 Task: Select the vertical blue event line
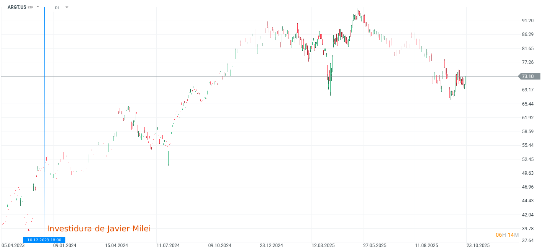point(45,115)
